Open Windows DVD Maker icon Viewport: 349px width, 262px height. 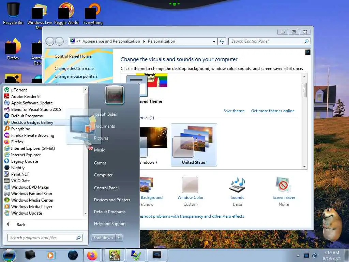point(7,187)
